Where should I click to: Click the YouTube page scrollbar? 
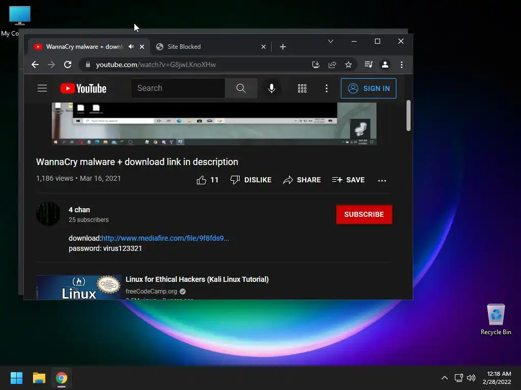(x=409, y=115)
